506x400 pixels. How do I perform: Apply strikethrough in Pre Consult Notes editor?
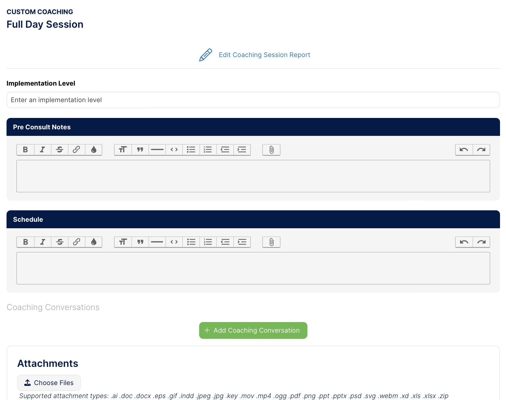point(60,150)
